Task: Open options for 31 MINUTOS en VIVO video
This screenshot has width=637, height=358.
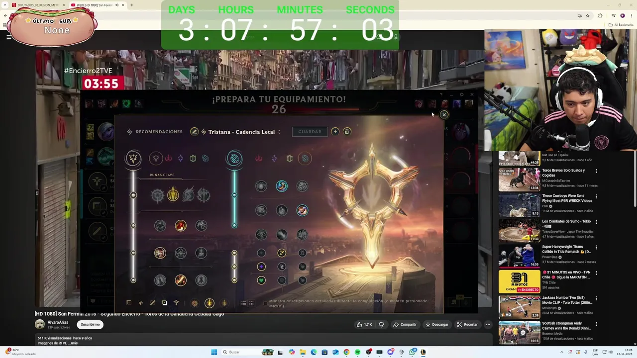Action: click(596, 273)
